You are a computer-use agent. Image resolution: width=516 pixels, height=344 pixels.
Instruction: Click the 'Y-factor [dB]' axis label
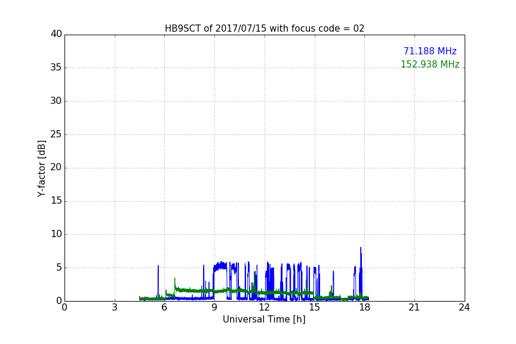pos(41,168)
